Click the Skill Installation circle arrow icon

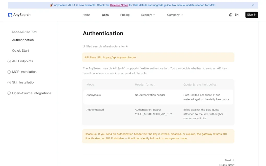click(x=9, y=82)
